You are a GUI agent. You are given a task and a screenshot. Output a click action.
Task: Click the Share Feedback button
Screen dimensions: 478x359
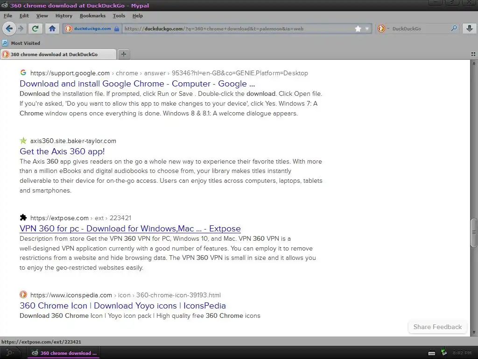click(x=437, y=327)
